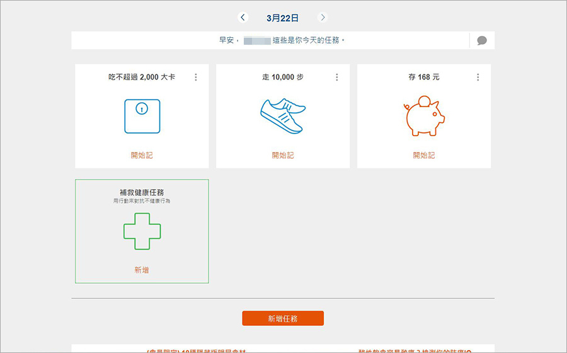Go to the previous day arrow

(x=243, y=18)
